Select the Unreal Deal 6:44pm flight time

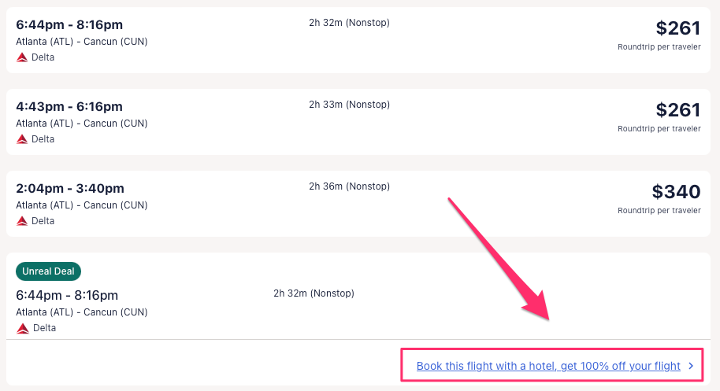(67, 296)
